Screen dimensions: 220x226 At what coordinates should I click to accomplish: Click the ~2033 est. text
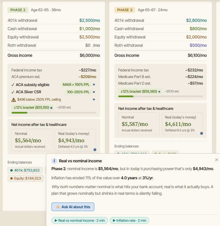172,91
